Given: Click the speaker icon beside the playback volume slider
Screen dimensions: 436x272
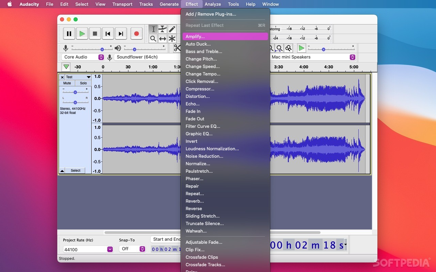Looking at the screenshot, I should click(118, 48).
